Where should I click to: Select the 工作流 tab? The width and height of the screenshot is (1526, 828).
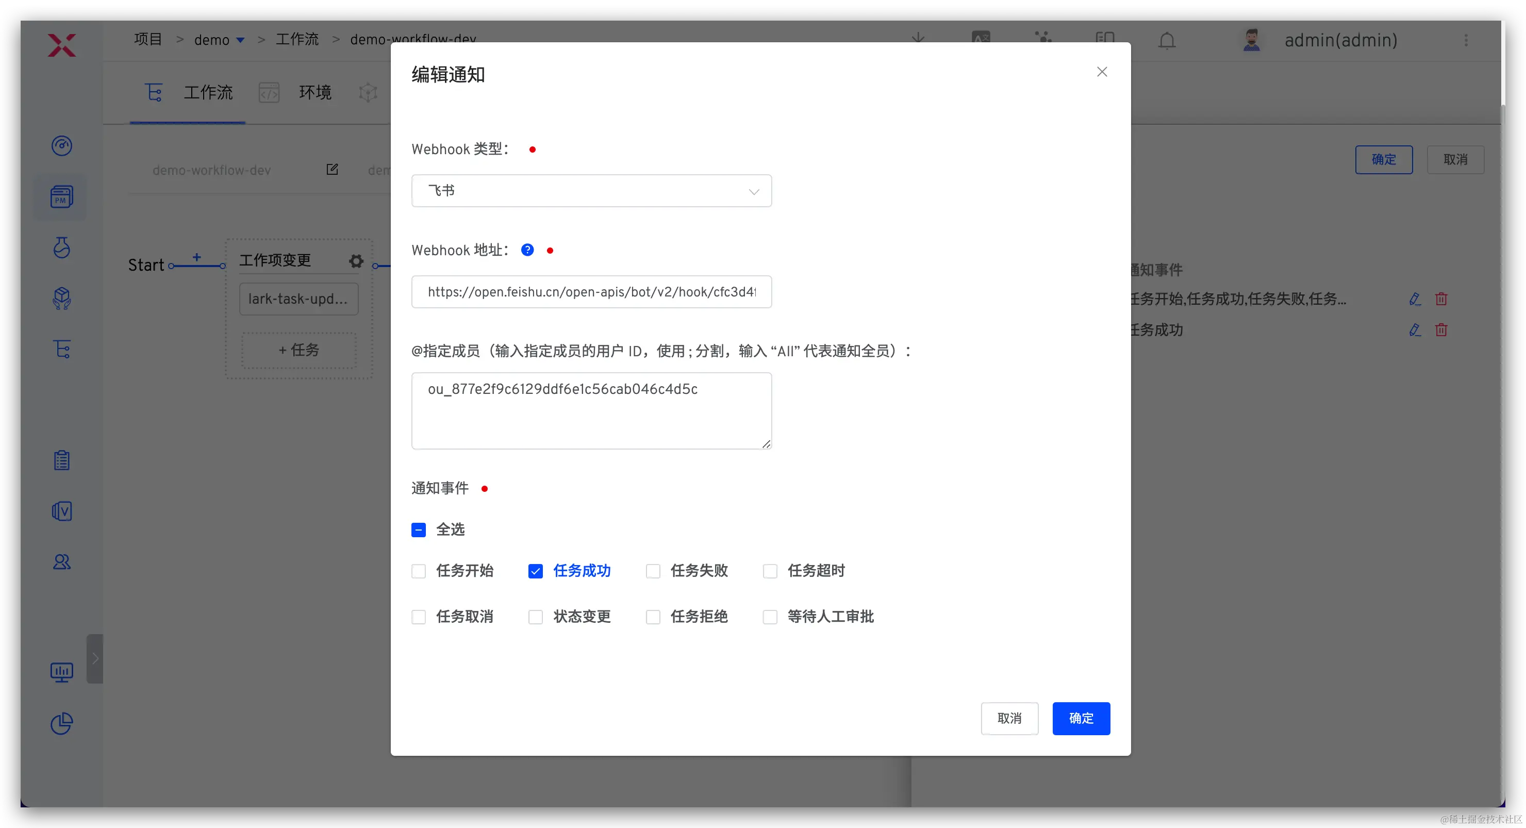click(x=207, y=92)
